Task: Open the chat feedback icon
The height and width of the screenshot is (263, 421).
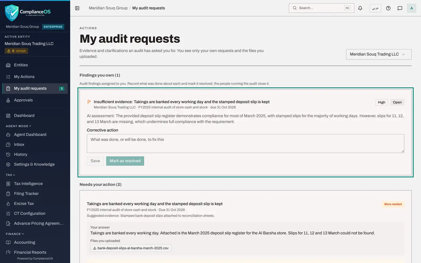Action: pyautogui.click(x=400, y=8)
